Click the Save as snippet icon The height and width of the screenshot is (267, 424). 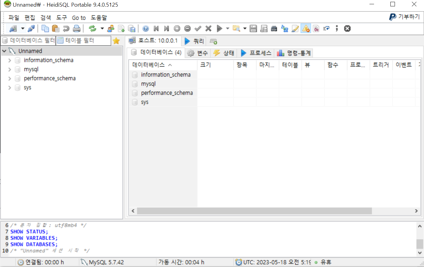264,28
